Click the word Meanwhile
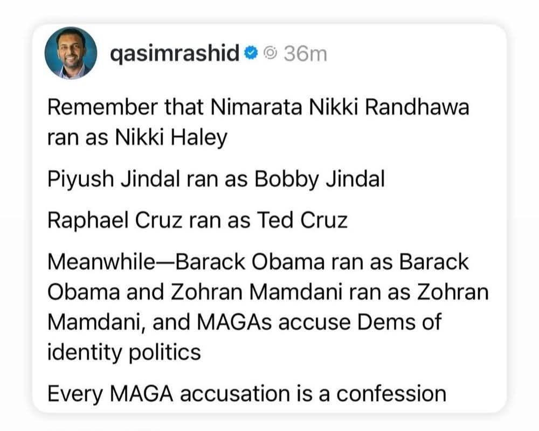This screenshot has width=539, height=431. point(102,262)
